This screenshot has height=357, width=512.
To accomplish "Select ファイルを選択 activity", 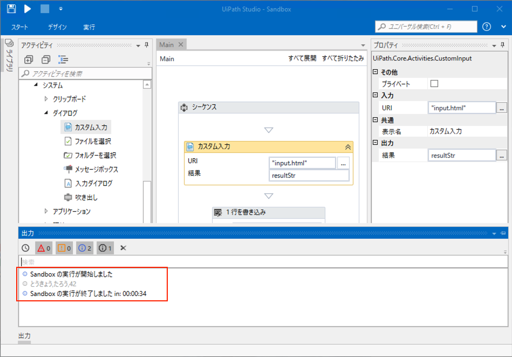I will point(88,141).
